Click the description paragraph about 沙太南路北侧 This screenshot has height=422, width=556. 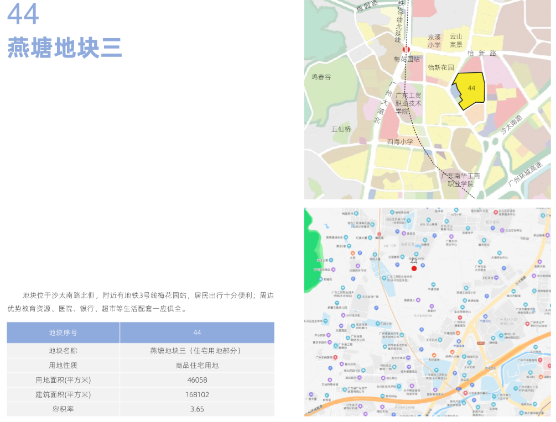pos(141,302)
